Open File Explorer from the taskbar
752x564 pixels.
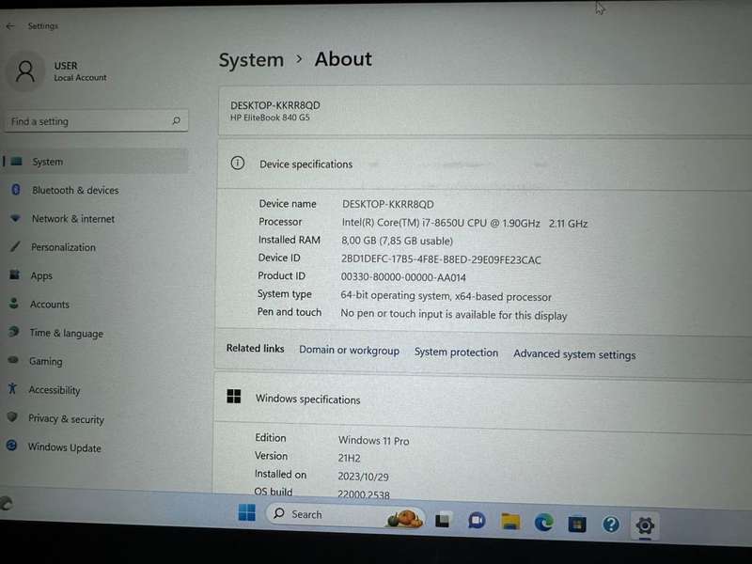pos(510,522)
